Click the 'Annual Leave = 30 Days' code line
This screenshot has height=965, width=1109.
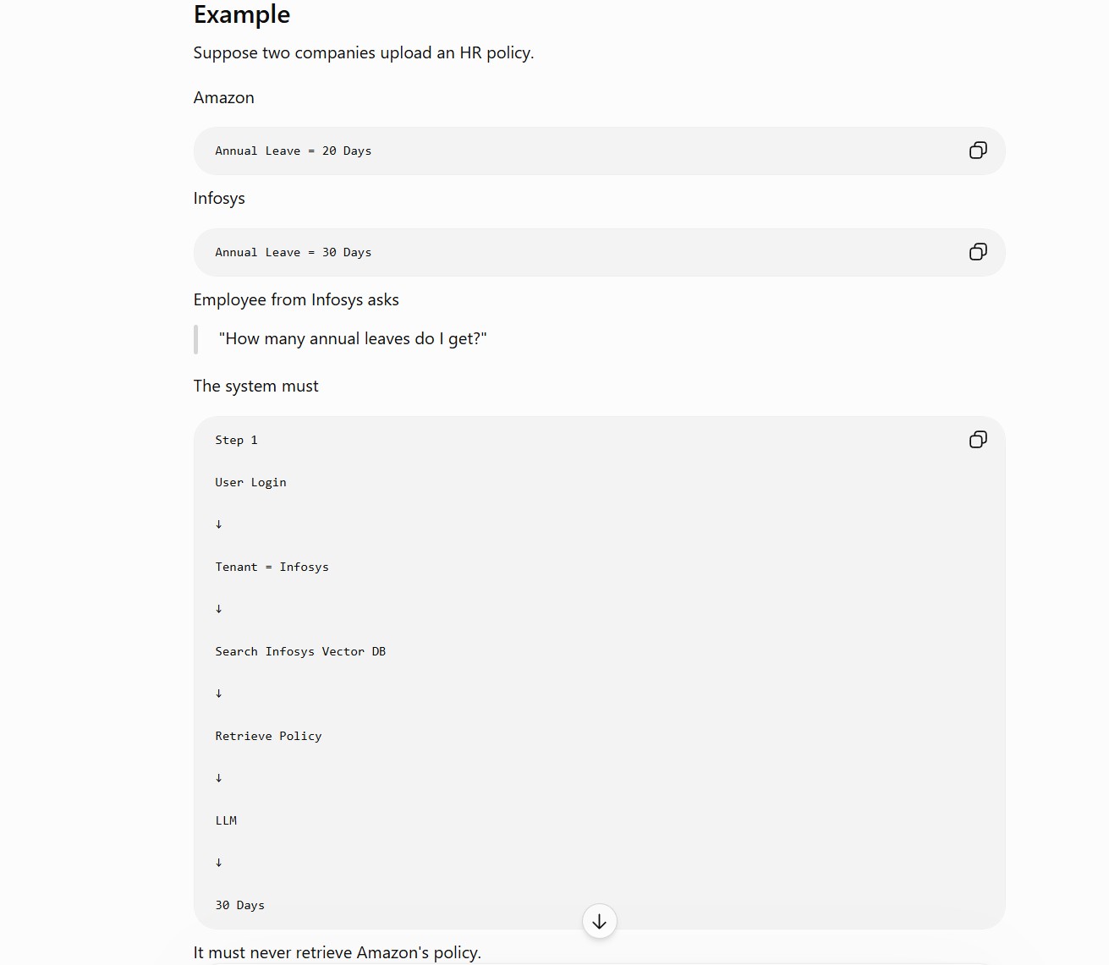point(294,252)
